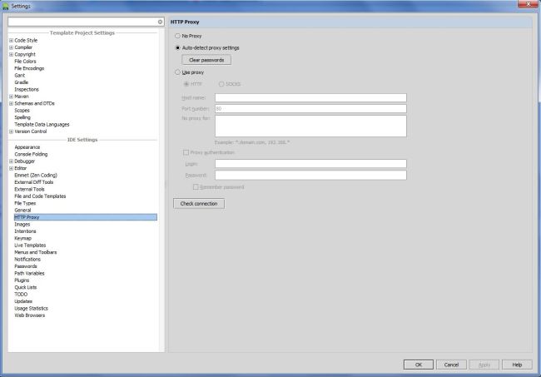This screenshot has height=377, width=541.
Task: Expand the Maven node
Action: pos(11,97)
